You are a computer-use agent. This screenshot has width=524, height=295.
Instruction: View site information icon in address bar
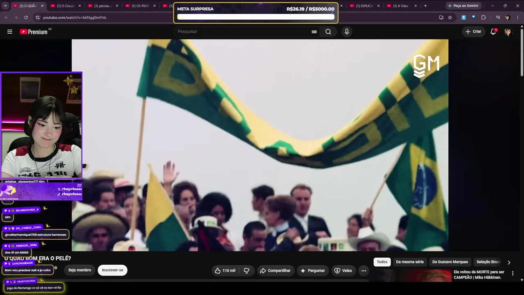tap(38, 18)
